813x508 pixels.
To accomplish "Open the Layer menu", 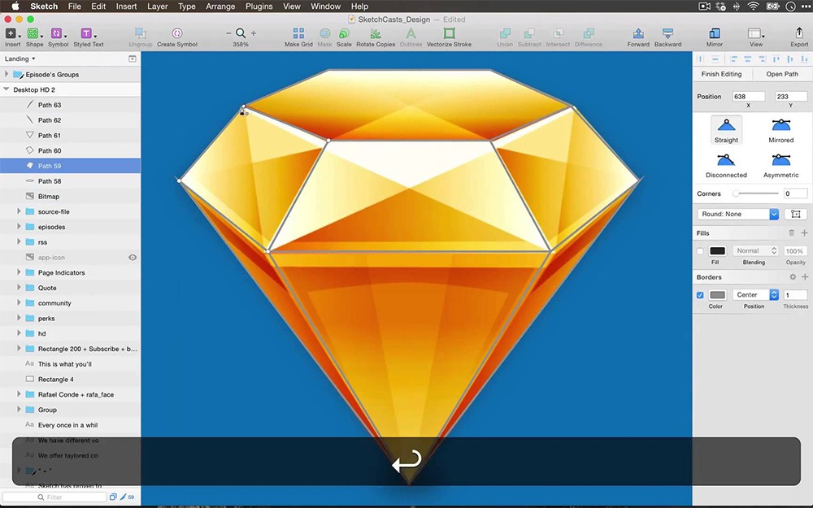I will tap(157, 7).
